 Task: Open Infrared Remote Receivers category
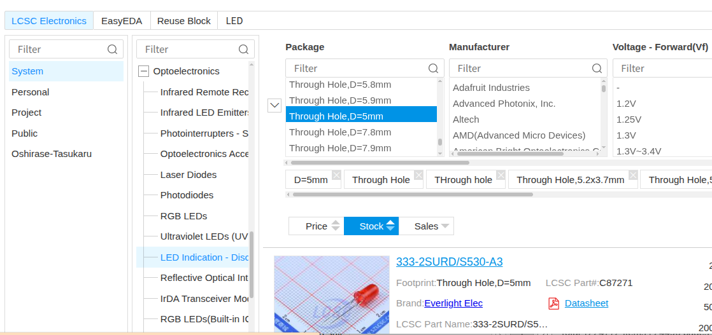[204, 92]
